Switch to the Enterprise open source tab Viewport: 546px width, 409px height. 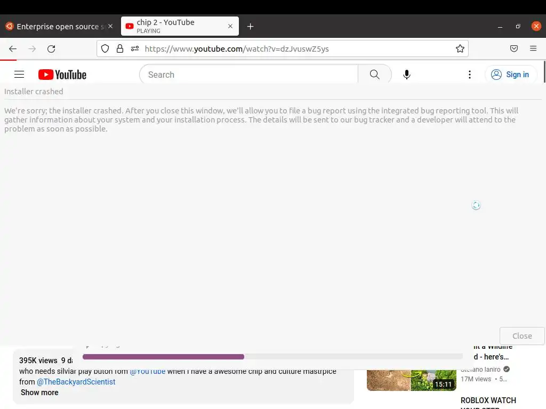[59, 27]
